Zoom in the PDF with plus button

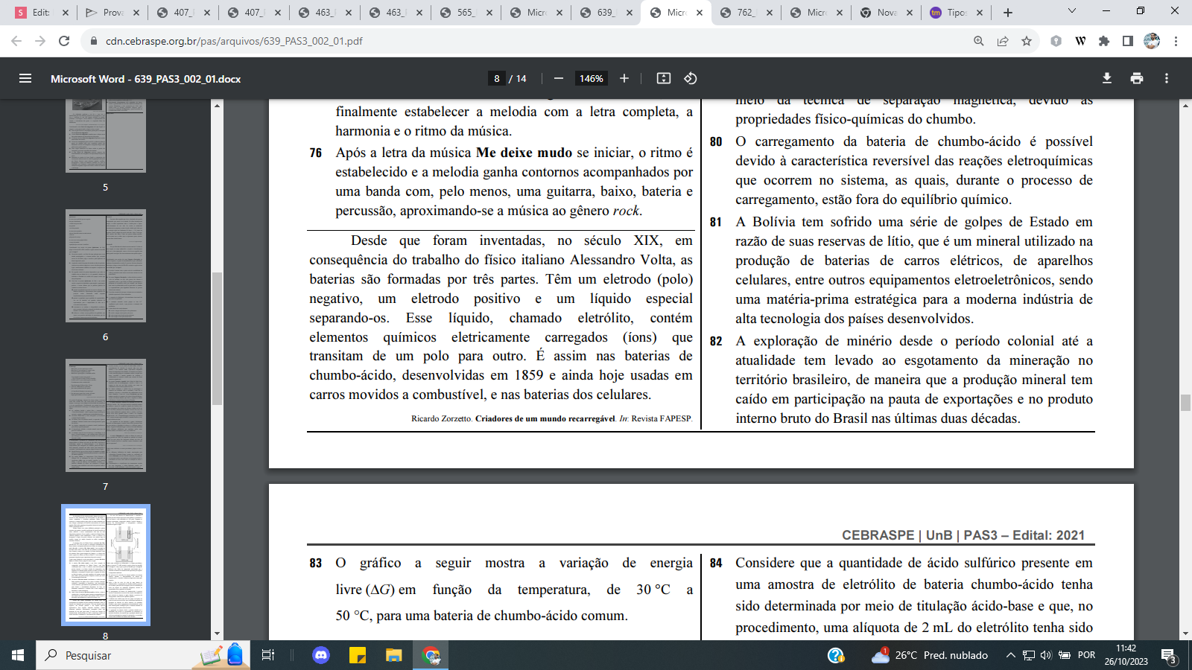(624, 78)
